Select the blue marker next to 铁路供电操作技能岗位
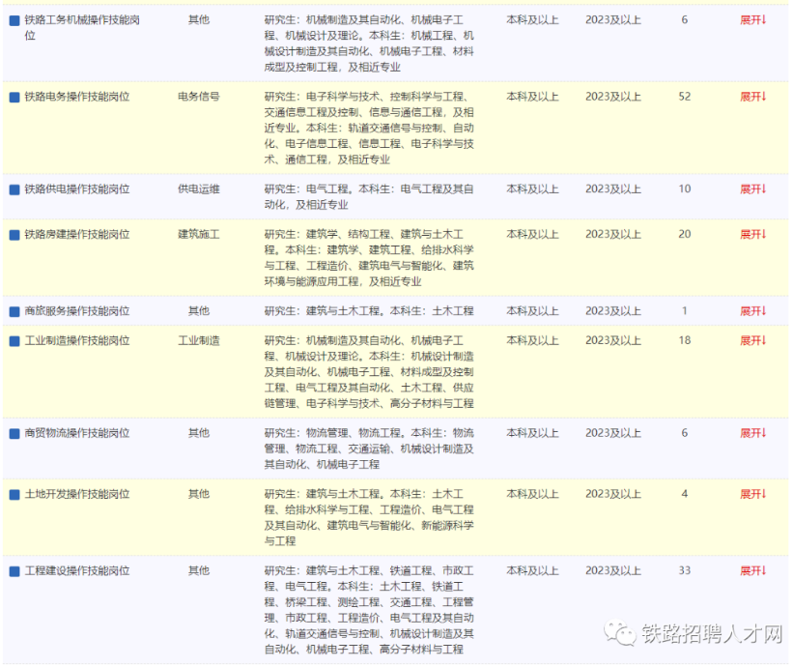 (14, 189)
